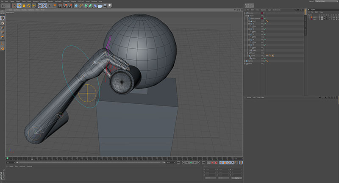Open the viewport Cameras menu
The height and width of the screenshot is (183, 339).
tap(17, 10)
